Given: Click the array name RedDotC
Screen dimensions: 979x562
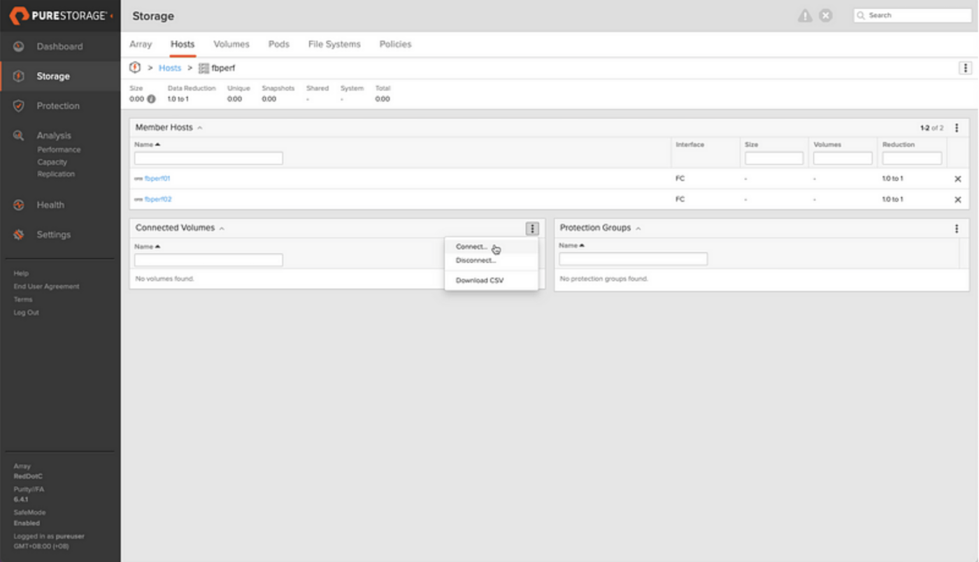Looking at the screenshot, I should (x=28, y=476).
